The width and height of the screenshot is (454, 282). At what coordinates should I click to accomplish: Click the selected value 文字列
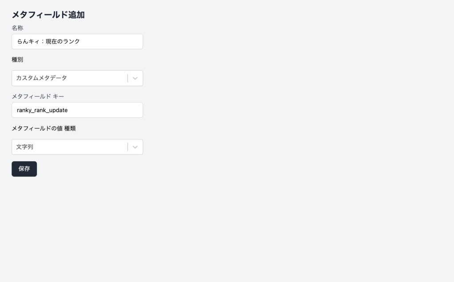pos(25,147)
